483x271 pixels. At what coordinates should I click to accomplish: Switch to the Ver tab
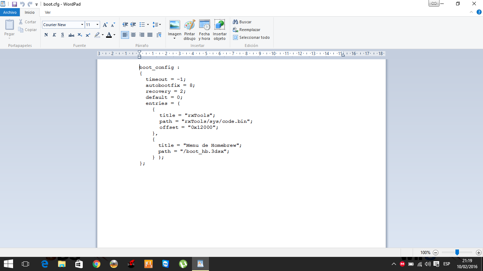(48, 12)
